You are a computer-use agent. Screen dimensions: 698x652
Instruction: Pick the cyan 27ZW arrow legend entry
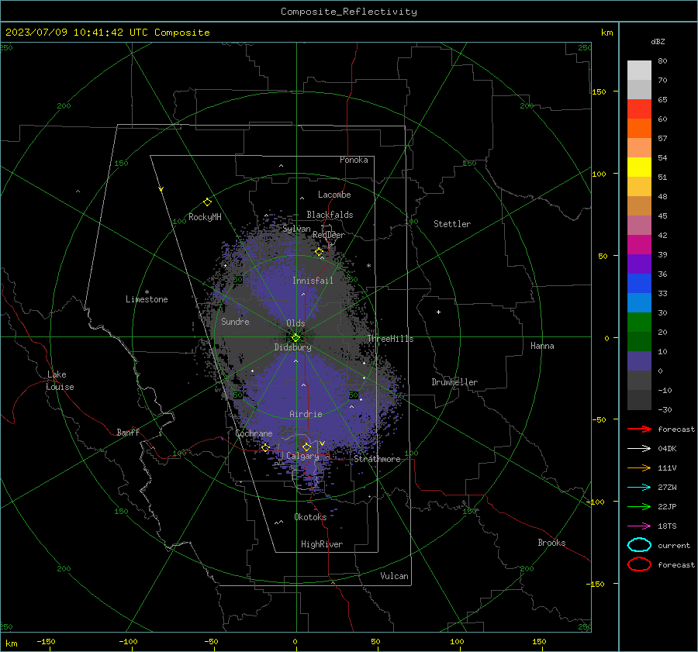point(639,488)
